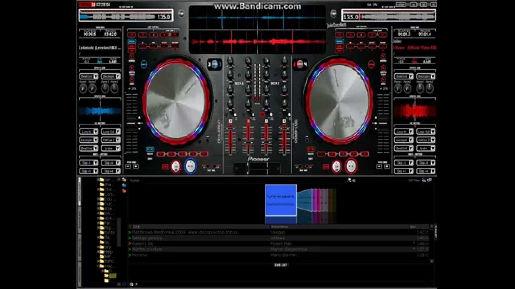Sort tracks by the Bpm column header
Image resolution: width=515 pixels, height=289 pixels.
tap(419, 227)
